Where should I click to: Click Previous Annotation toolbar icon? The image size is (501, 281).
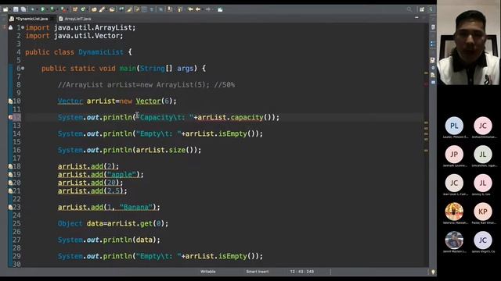[179, 9]
